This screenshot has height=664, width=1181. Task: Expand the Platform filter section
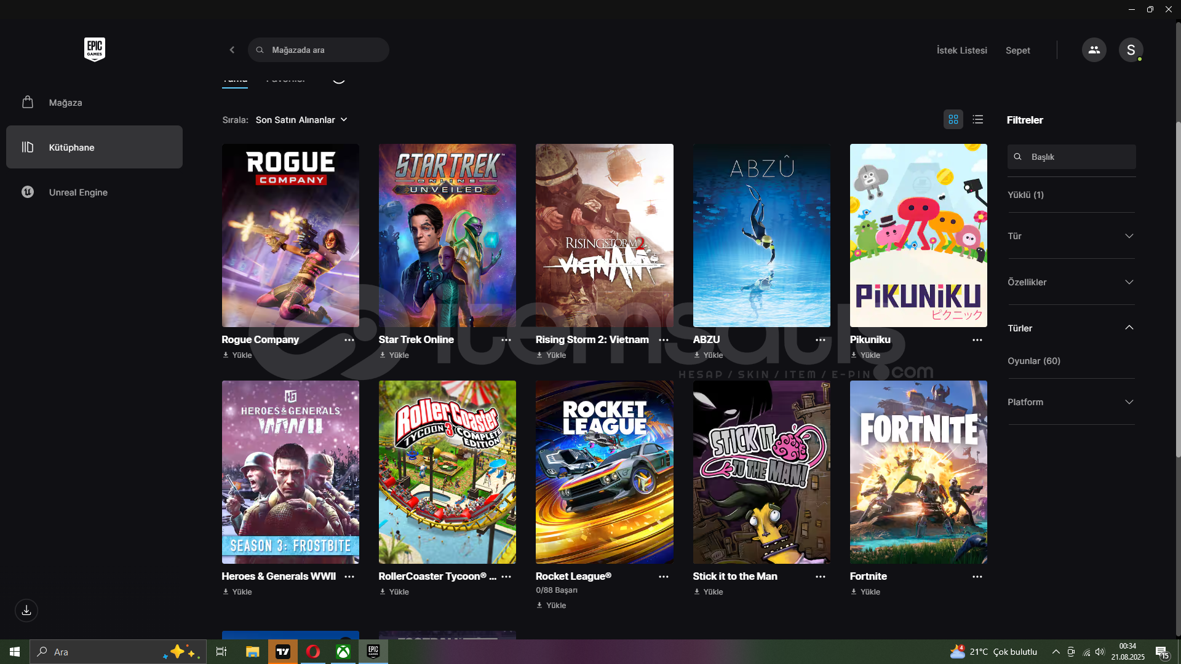coord(1072,402)
